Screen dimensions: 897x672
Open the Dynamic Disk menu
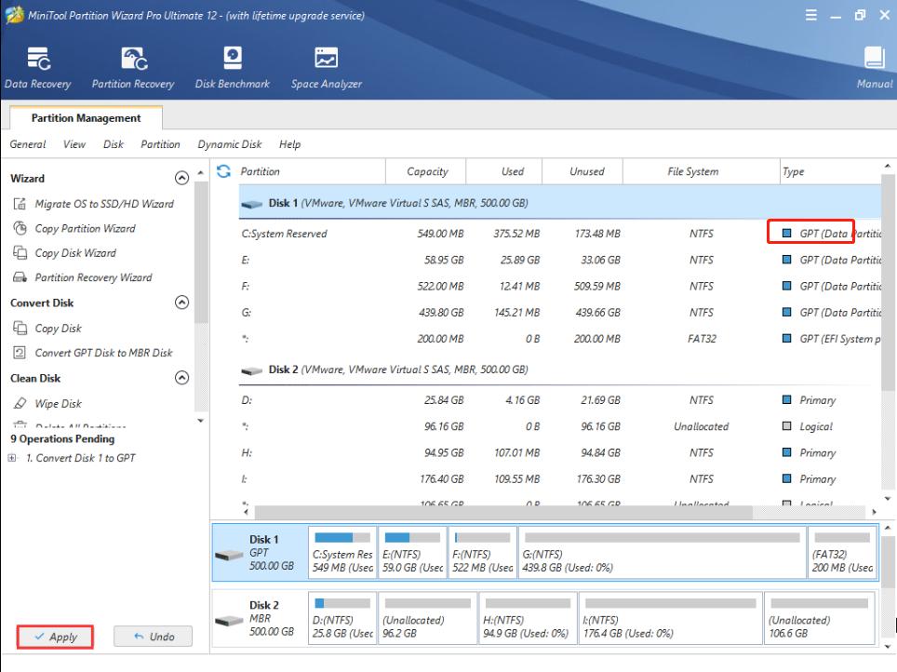point(229,144)
